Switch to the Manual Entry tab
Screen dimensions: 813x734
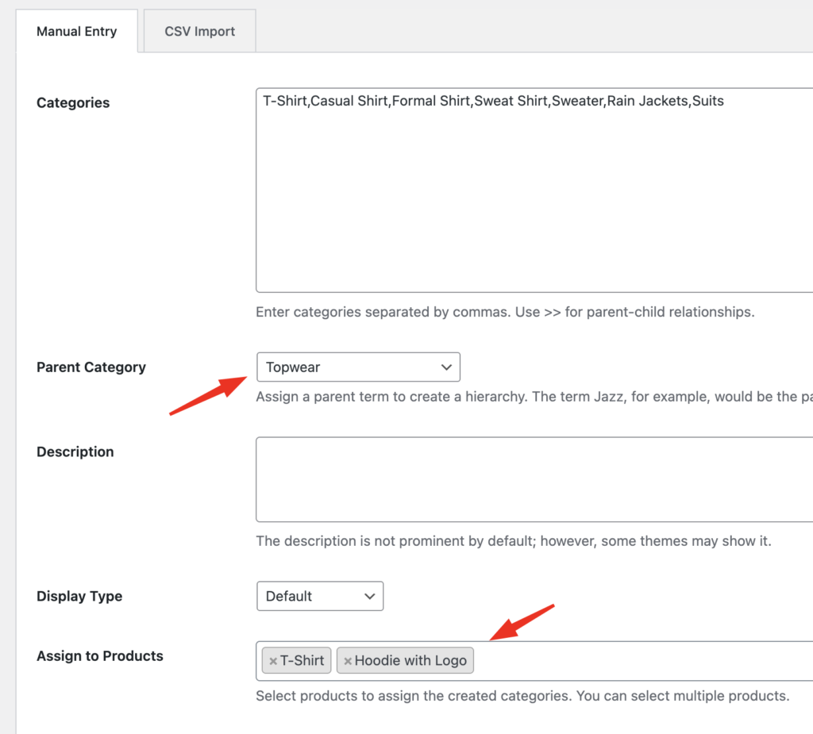tap(77, 31)
